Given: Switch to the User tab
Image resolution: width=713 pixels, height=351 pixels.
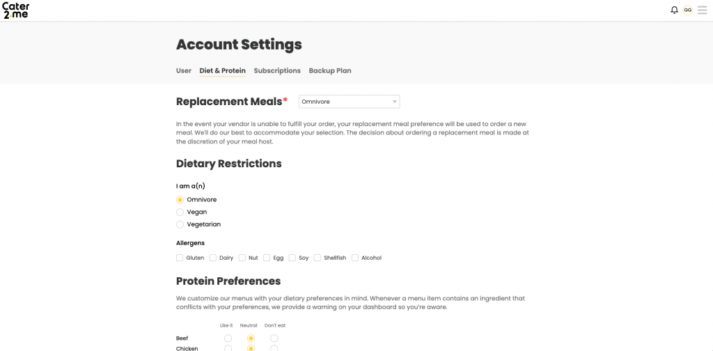Looking at the screenshot, I should point(184,71).
